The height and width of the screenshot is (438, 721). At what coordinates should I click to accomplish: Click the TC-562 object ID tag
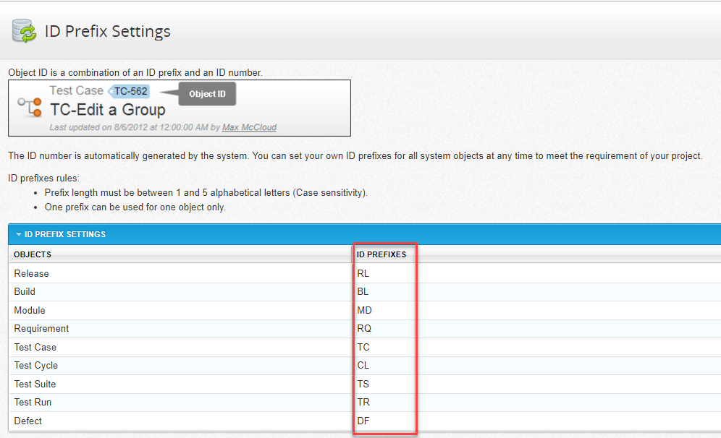[x=130, y=91]
